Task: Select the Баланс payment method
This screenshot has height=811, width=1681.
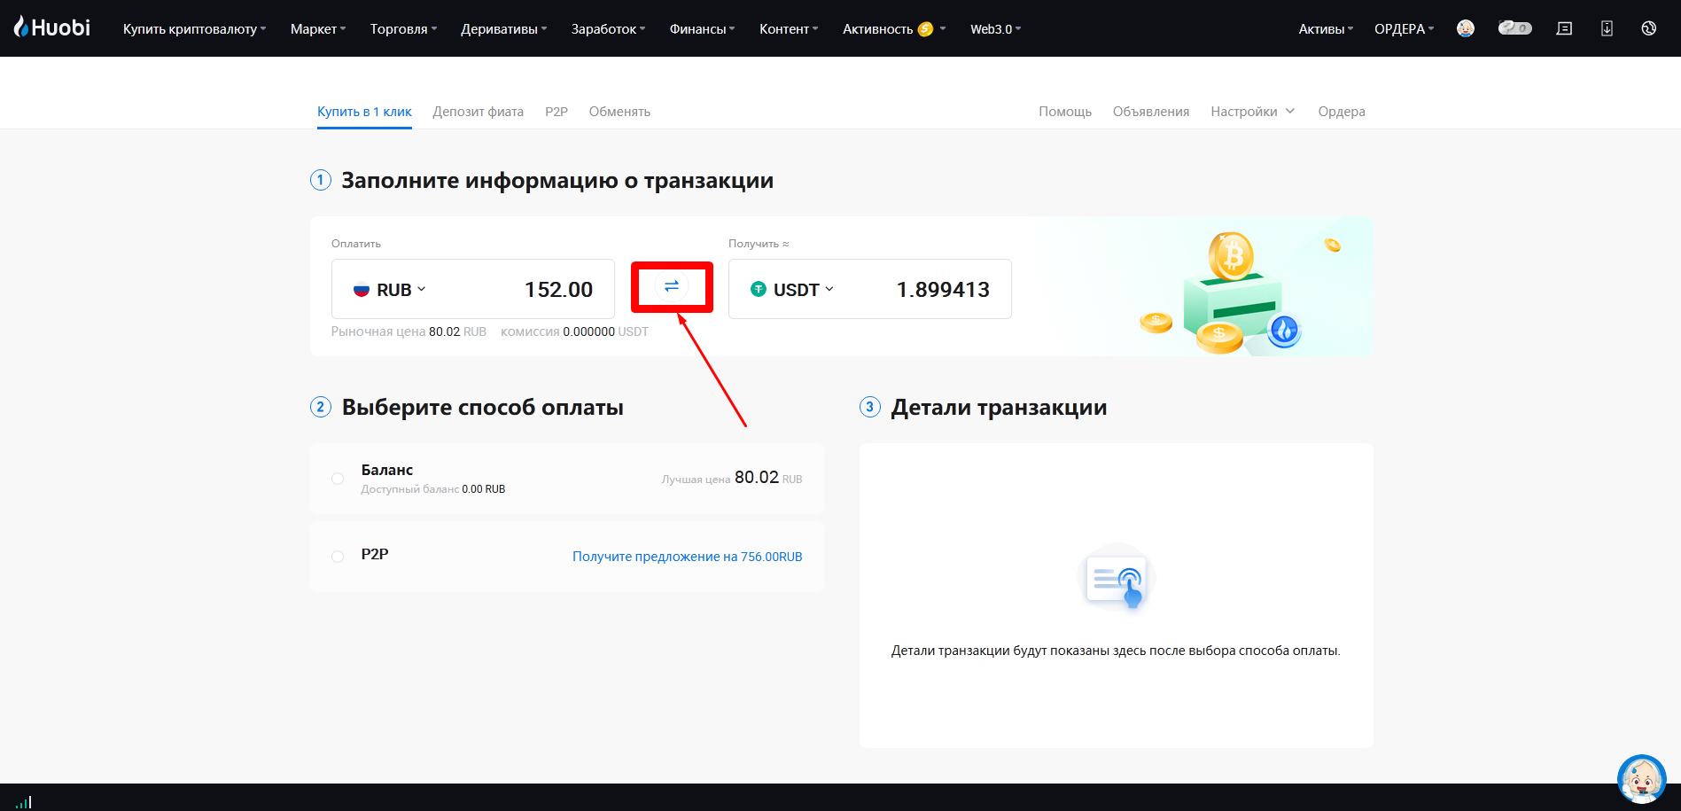Action: pos(338,478)
